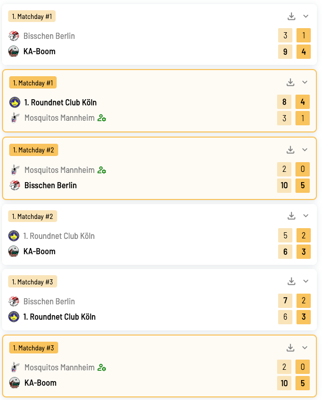The width and height of the screenshot is (322, 400).
Task: Download the Mosquitos Mannheim vs Bisschen Berlin match
Action: pos(290,150)
